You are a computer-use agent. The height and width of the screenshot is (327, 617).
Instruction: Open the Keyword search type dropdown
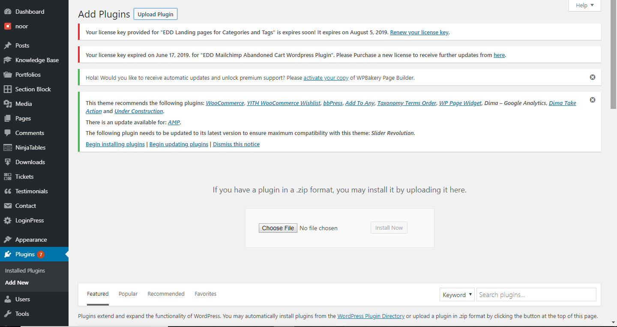click(457, 294)
